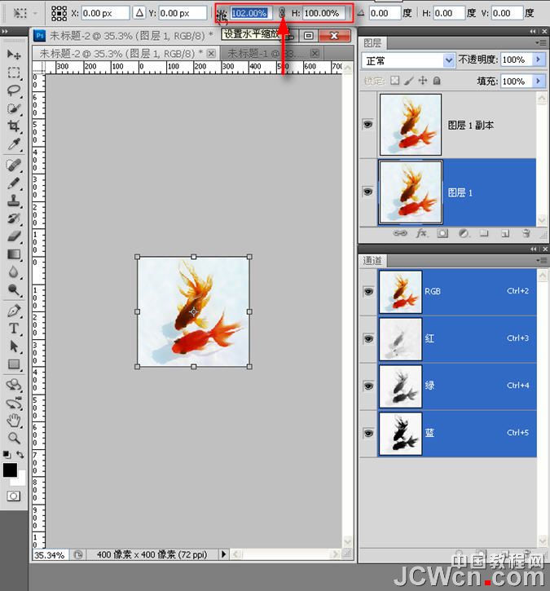Select the 图层 panel tab
This screenshot has width=550, height=591.
(373, 43)
